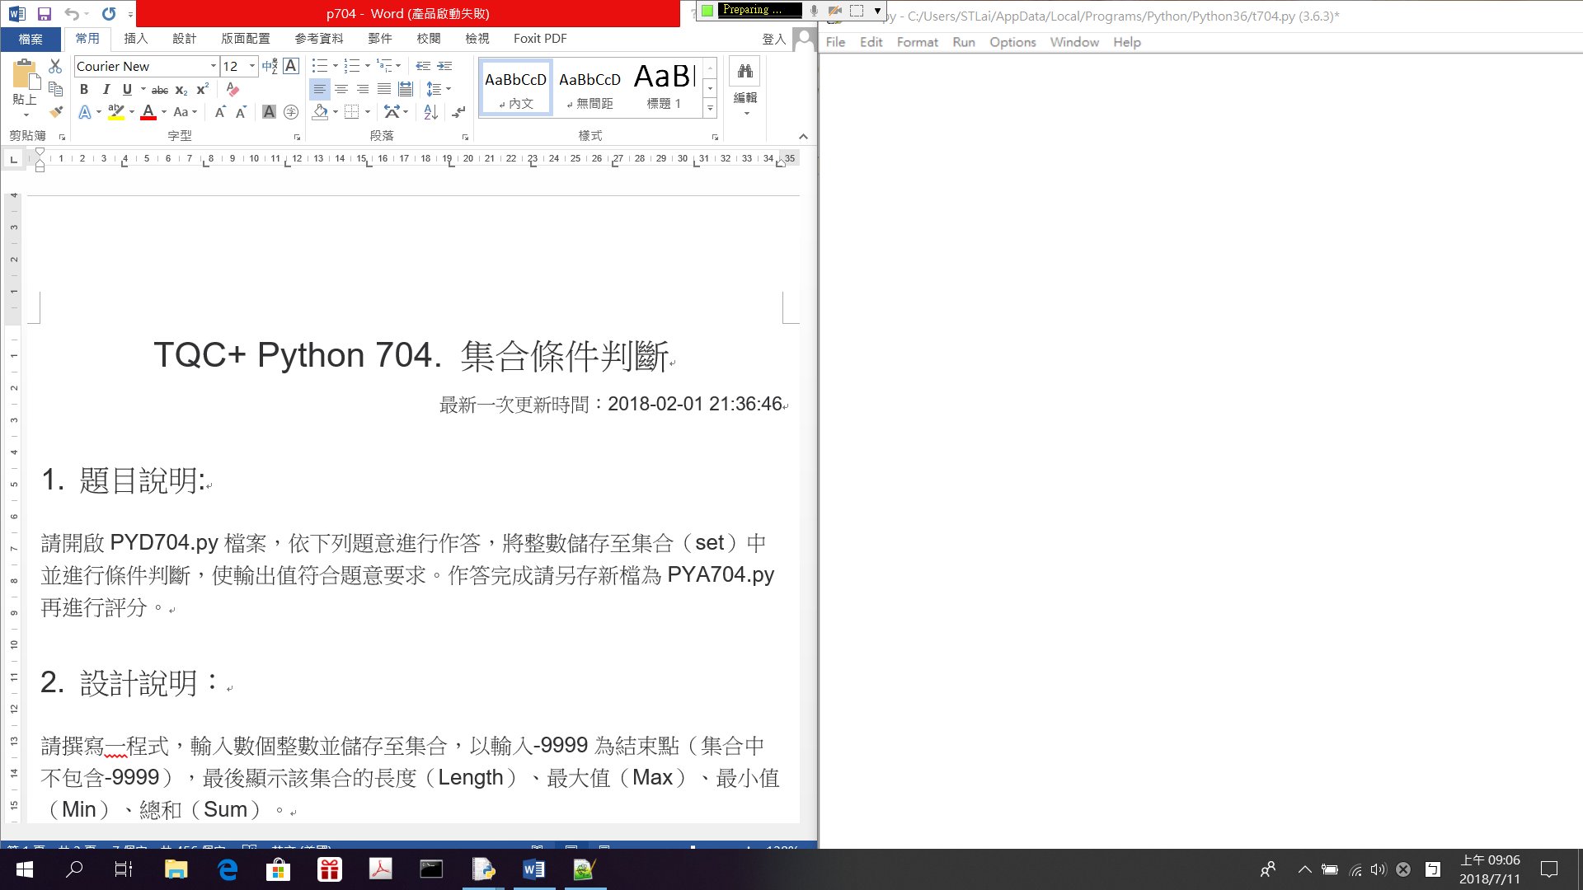The height and width of the screenshot is (890, 1583).
Task: Switch to the 版面配置 Layout tab
Action: pos(245,39)
